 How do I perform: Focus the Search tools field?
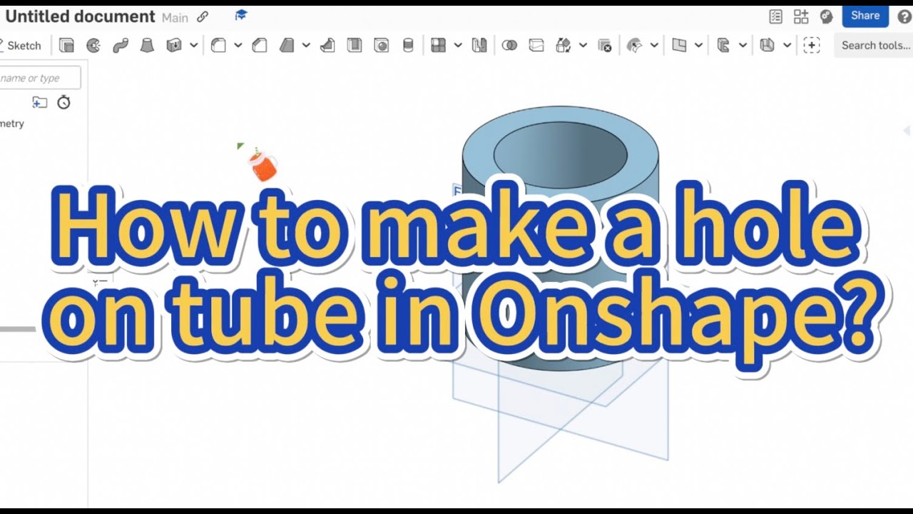(x=874, y=46)
